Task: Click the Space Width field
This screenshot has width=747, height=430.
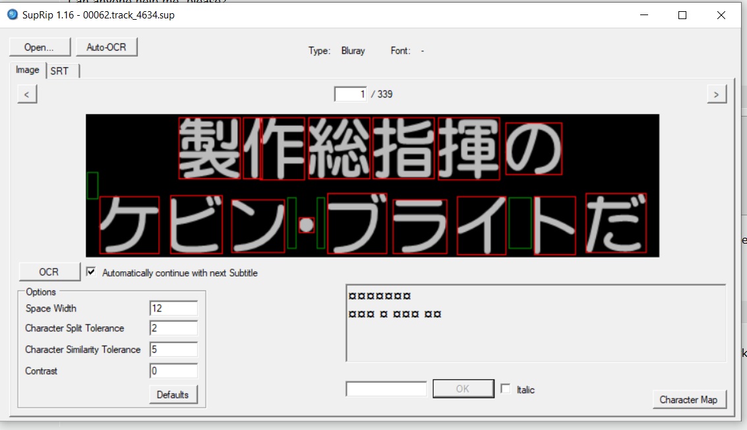Action: (173, 308)
